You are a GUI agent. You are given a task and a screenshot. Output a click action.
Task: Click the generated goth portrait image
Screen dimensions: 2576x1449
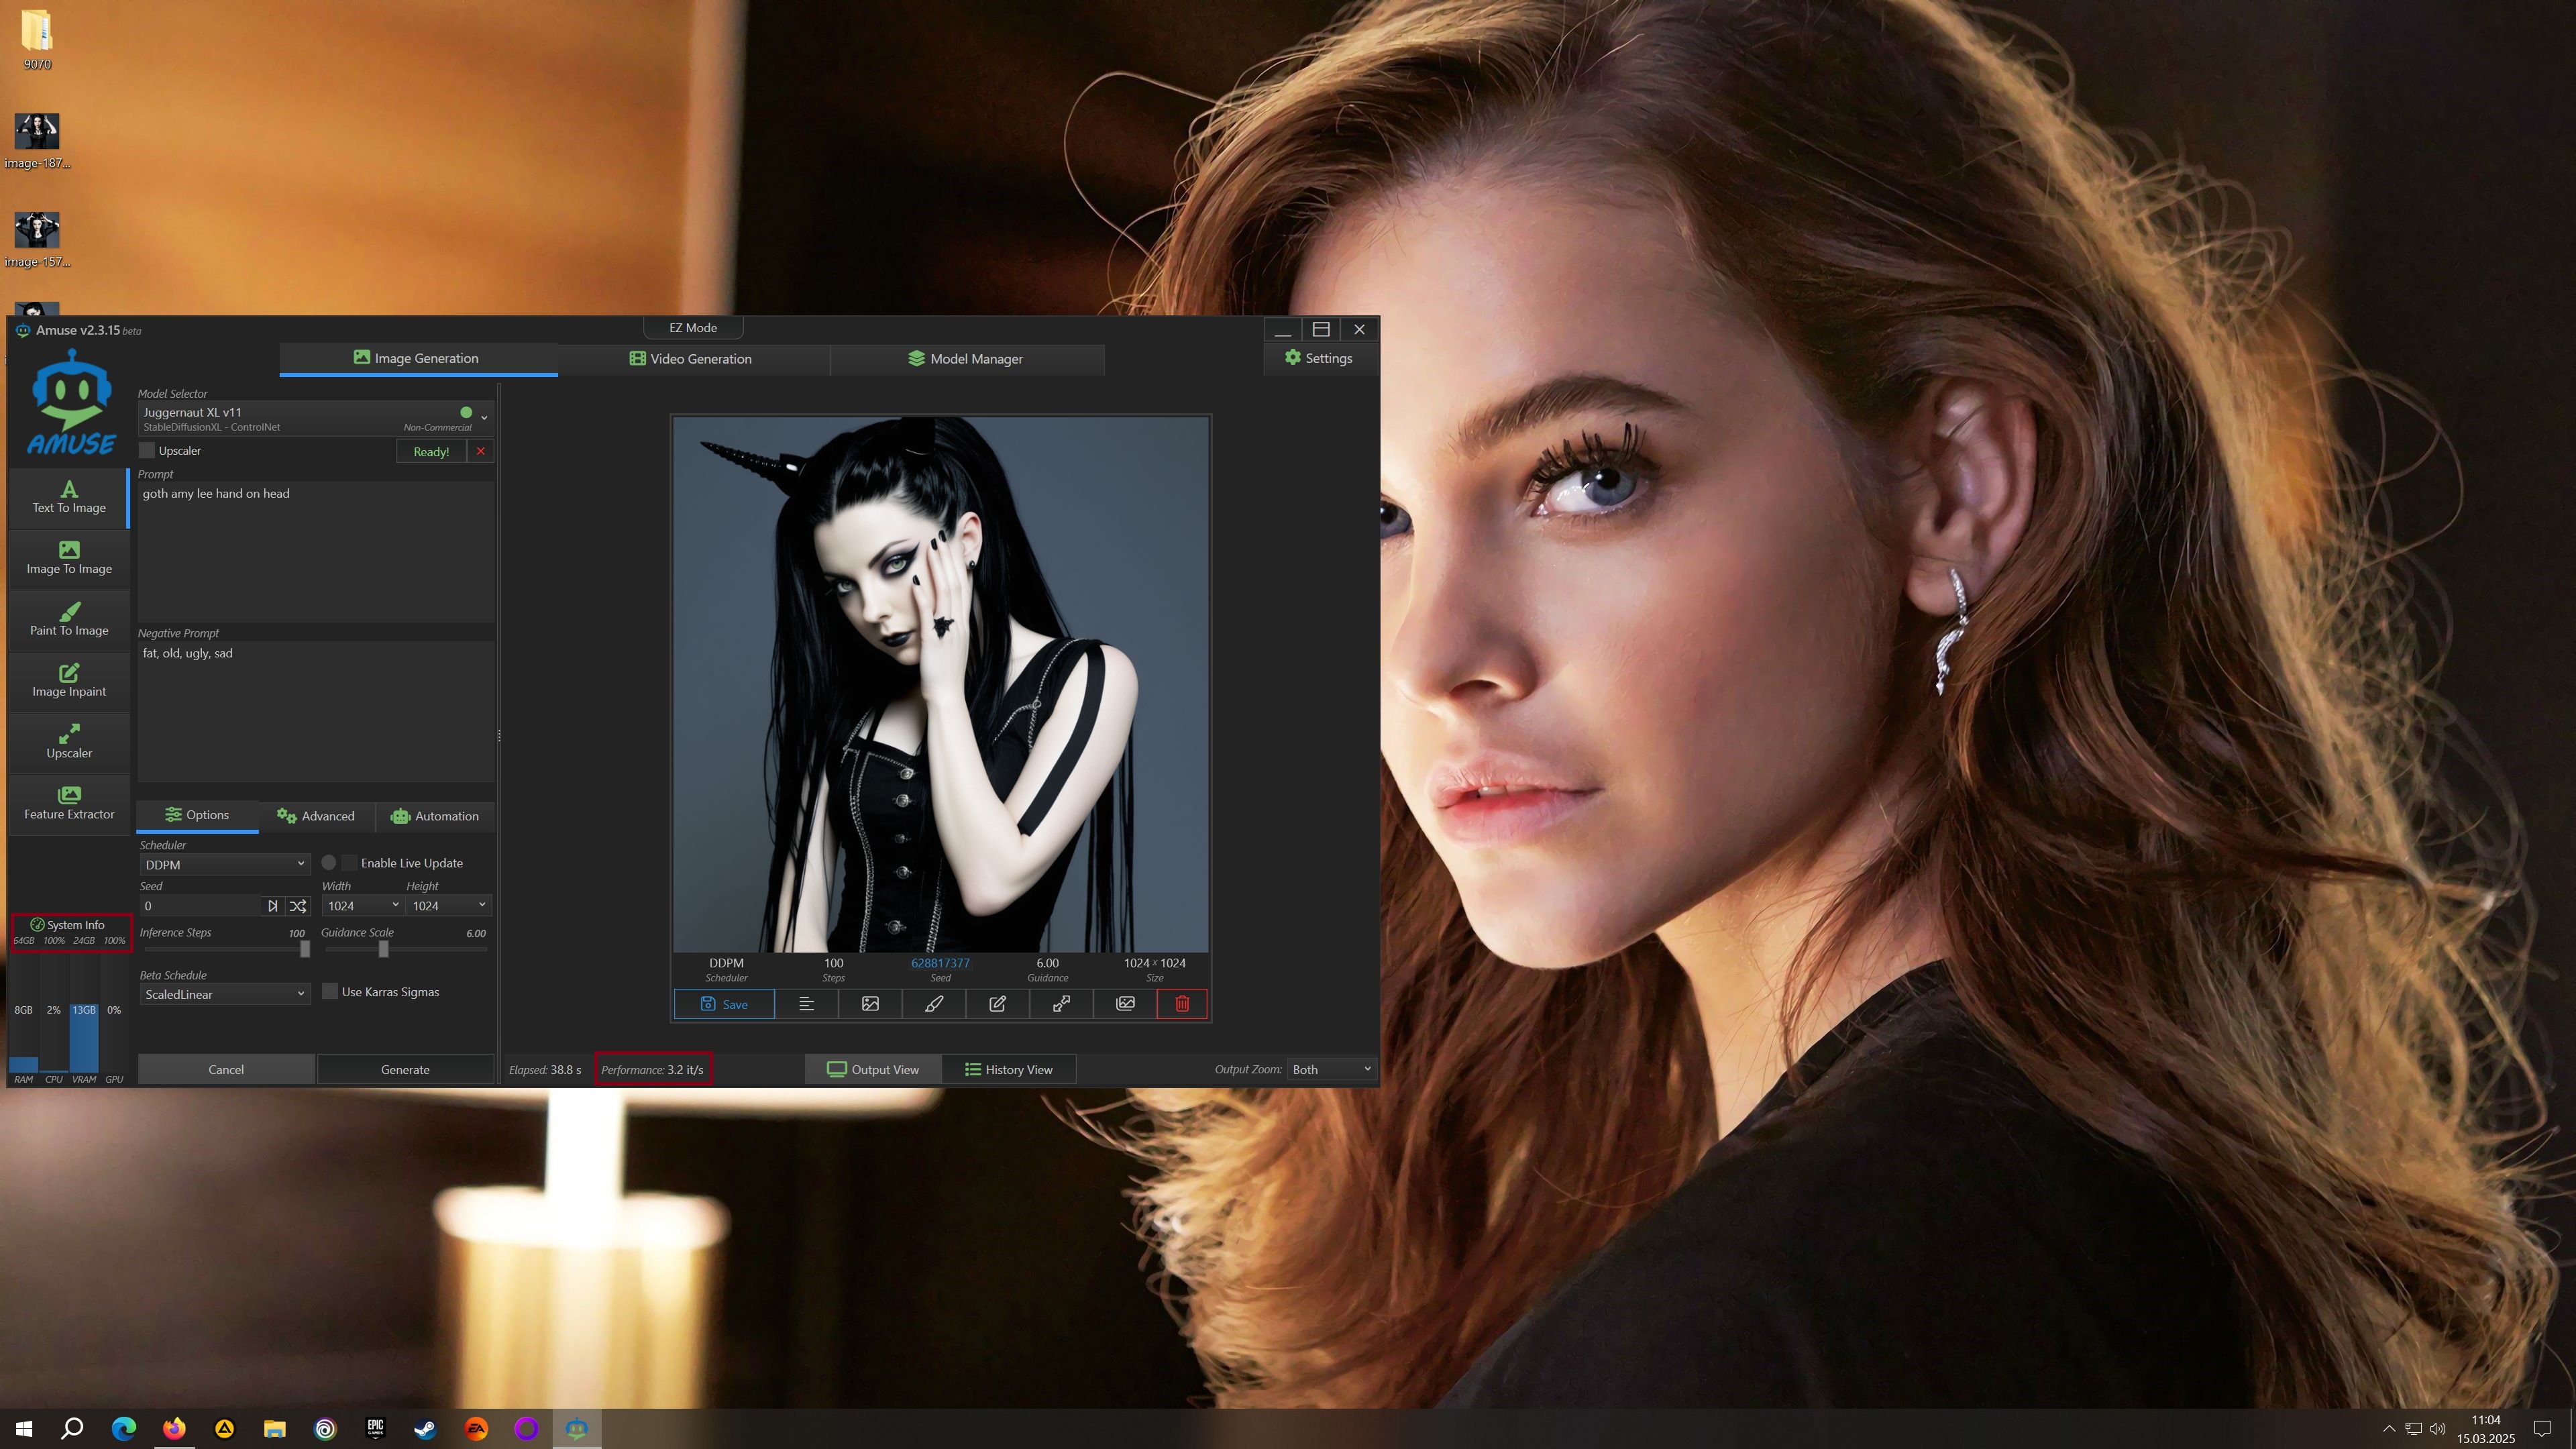(x=940, y=684)
